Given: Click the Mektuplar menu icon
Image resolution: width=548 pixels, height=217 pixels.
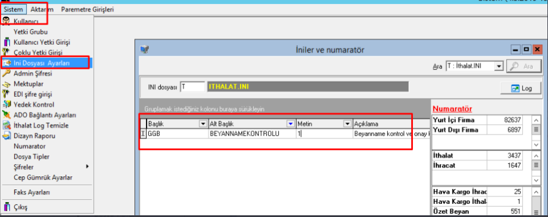Looking at the screenshot, I should tap(6, 84).
